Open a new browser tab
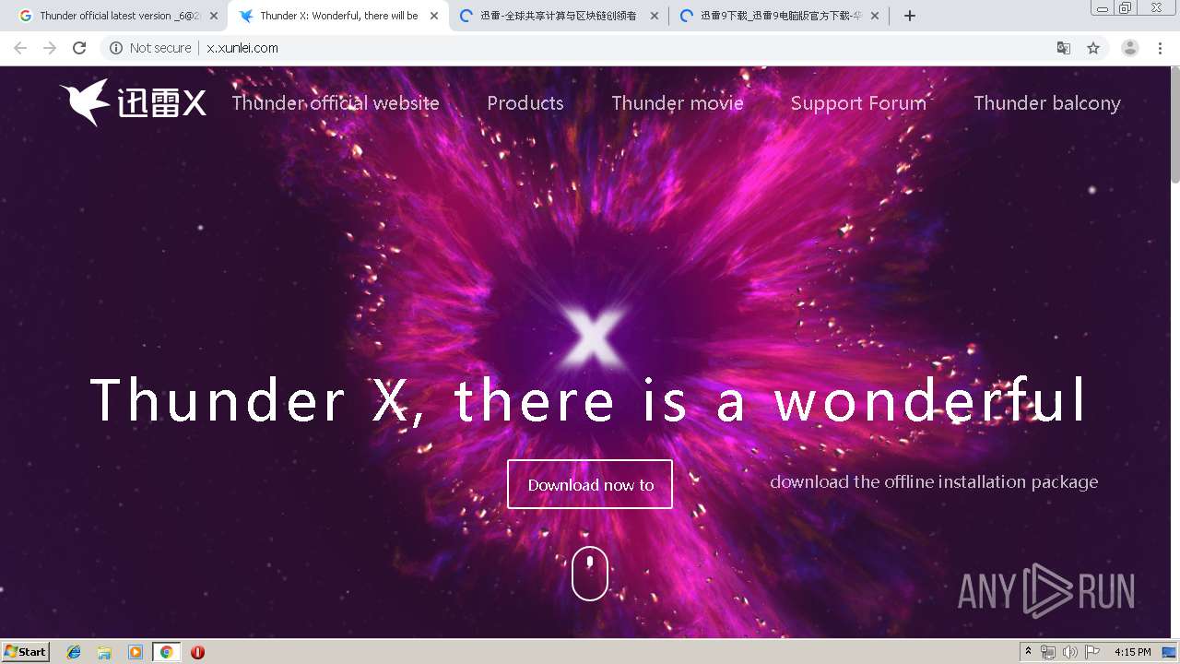This screenshot has width=1180, height=664. pyautogui.click(x=910, y=16)
